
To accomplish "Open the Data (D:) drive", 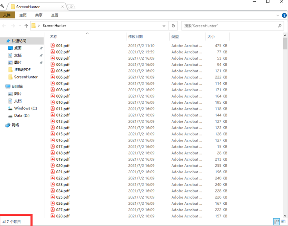I will pos(22,116).
